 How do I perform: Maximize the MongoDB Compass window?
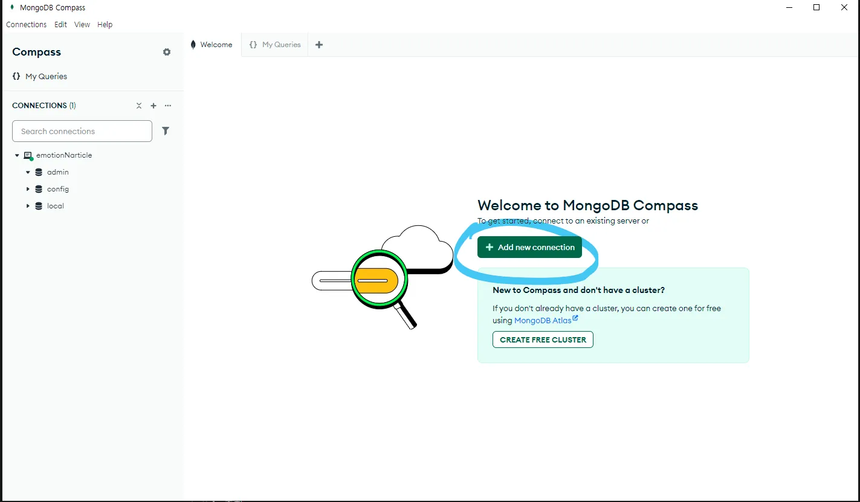point(816,7)
